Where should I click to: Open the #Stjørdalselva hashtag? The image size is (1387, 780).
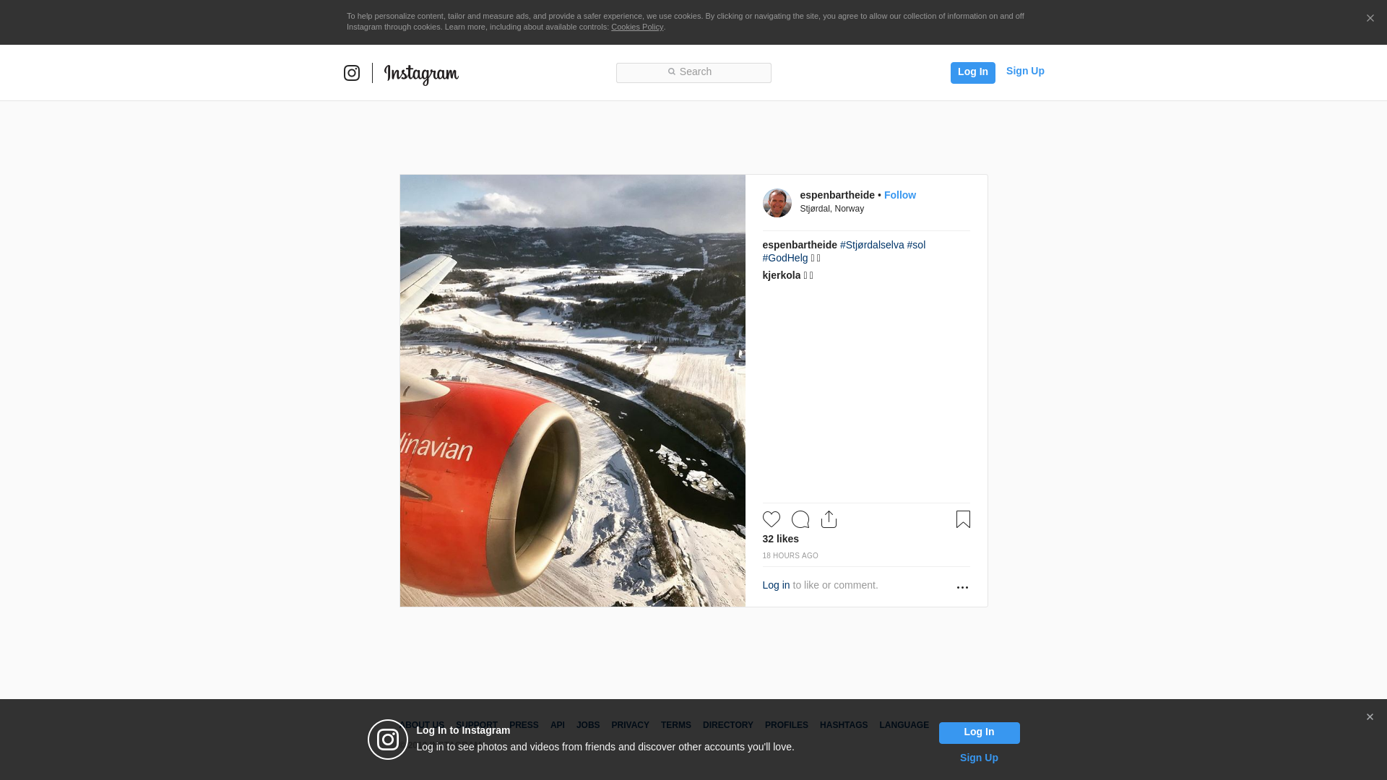[x=871, y=245]
